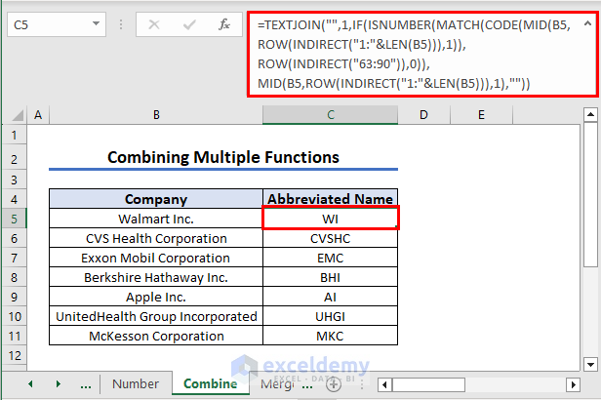Show more sheets via right ellipsis
Image resolution: width=601 pixels, height=400 pixels.
click(307, 385)
